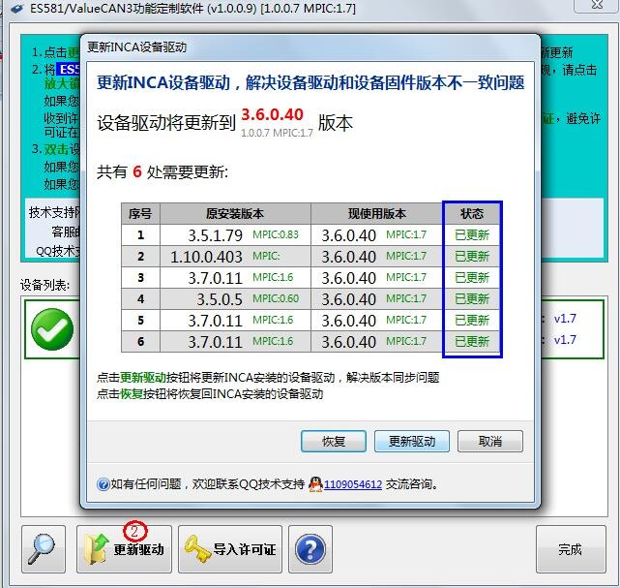
Task: Click the 取消 button
Action: coord(490,441)
